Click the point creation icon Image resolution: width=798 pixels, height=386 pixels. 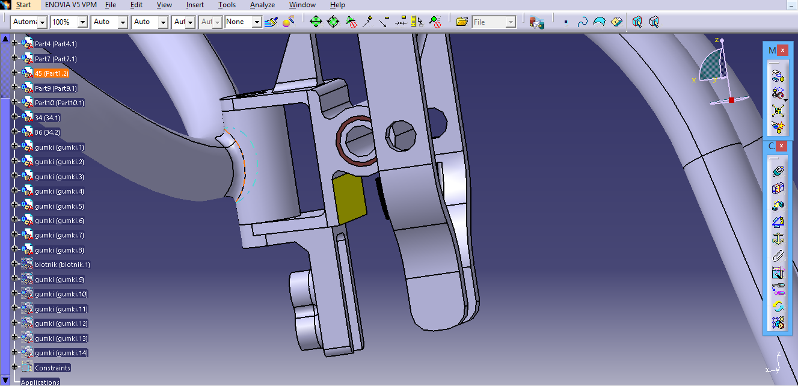click(565, 22)
